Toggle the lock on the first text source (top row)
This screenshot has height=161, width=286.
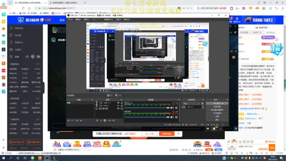[x=122, y=103]
